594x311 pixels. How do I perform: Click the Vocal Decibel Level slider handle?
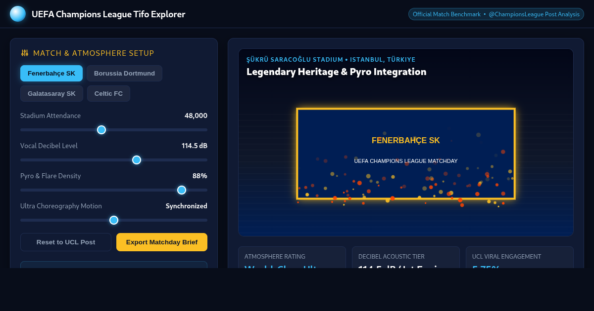pos(137,160)
